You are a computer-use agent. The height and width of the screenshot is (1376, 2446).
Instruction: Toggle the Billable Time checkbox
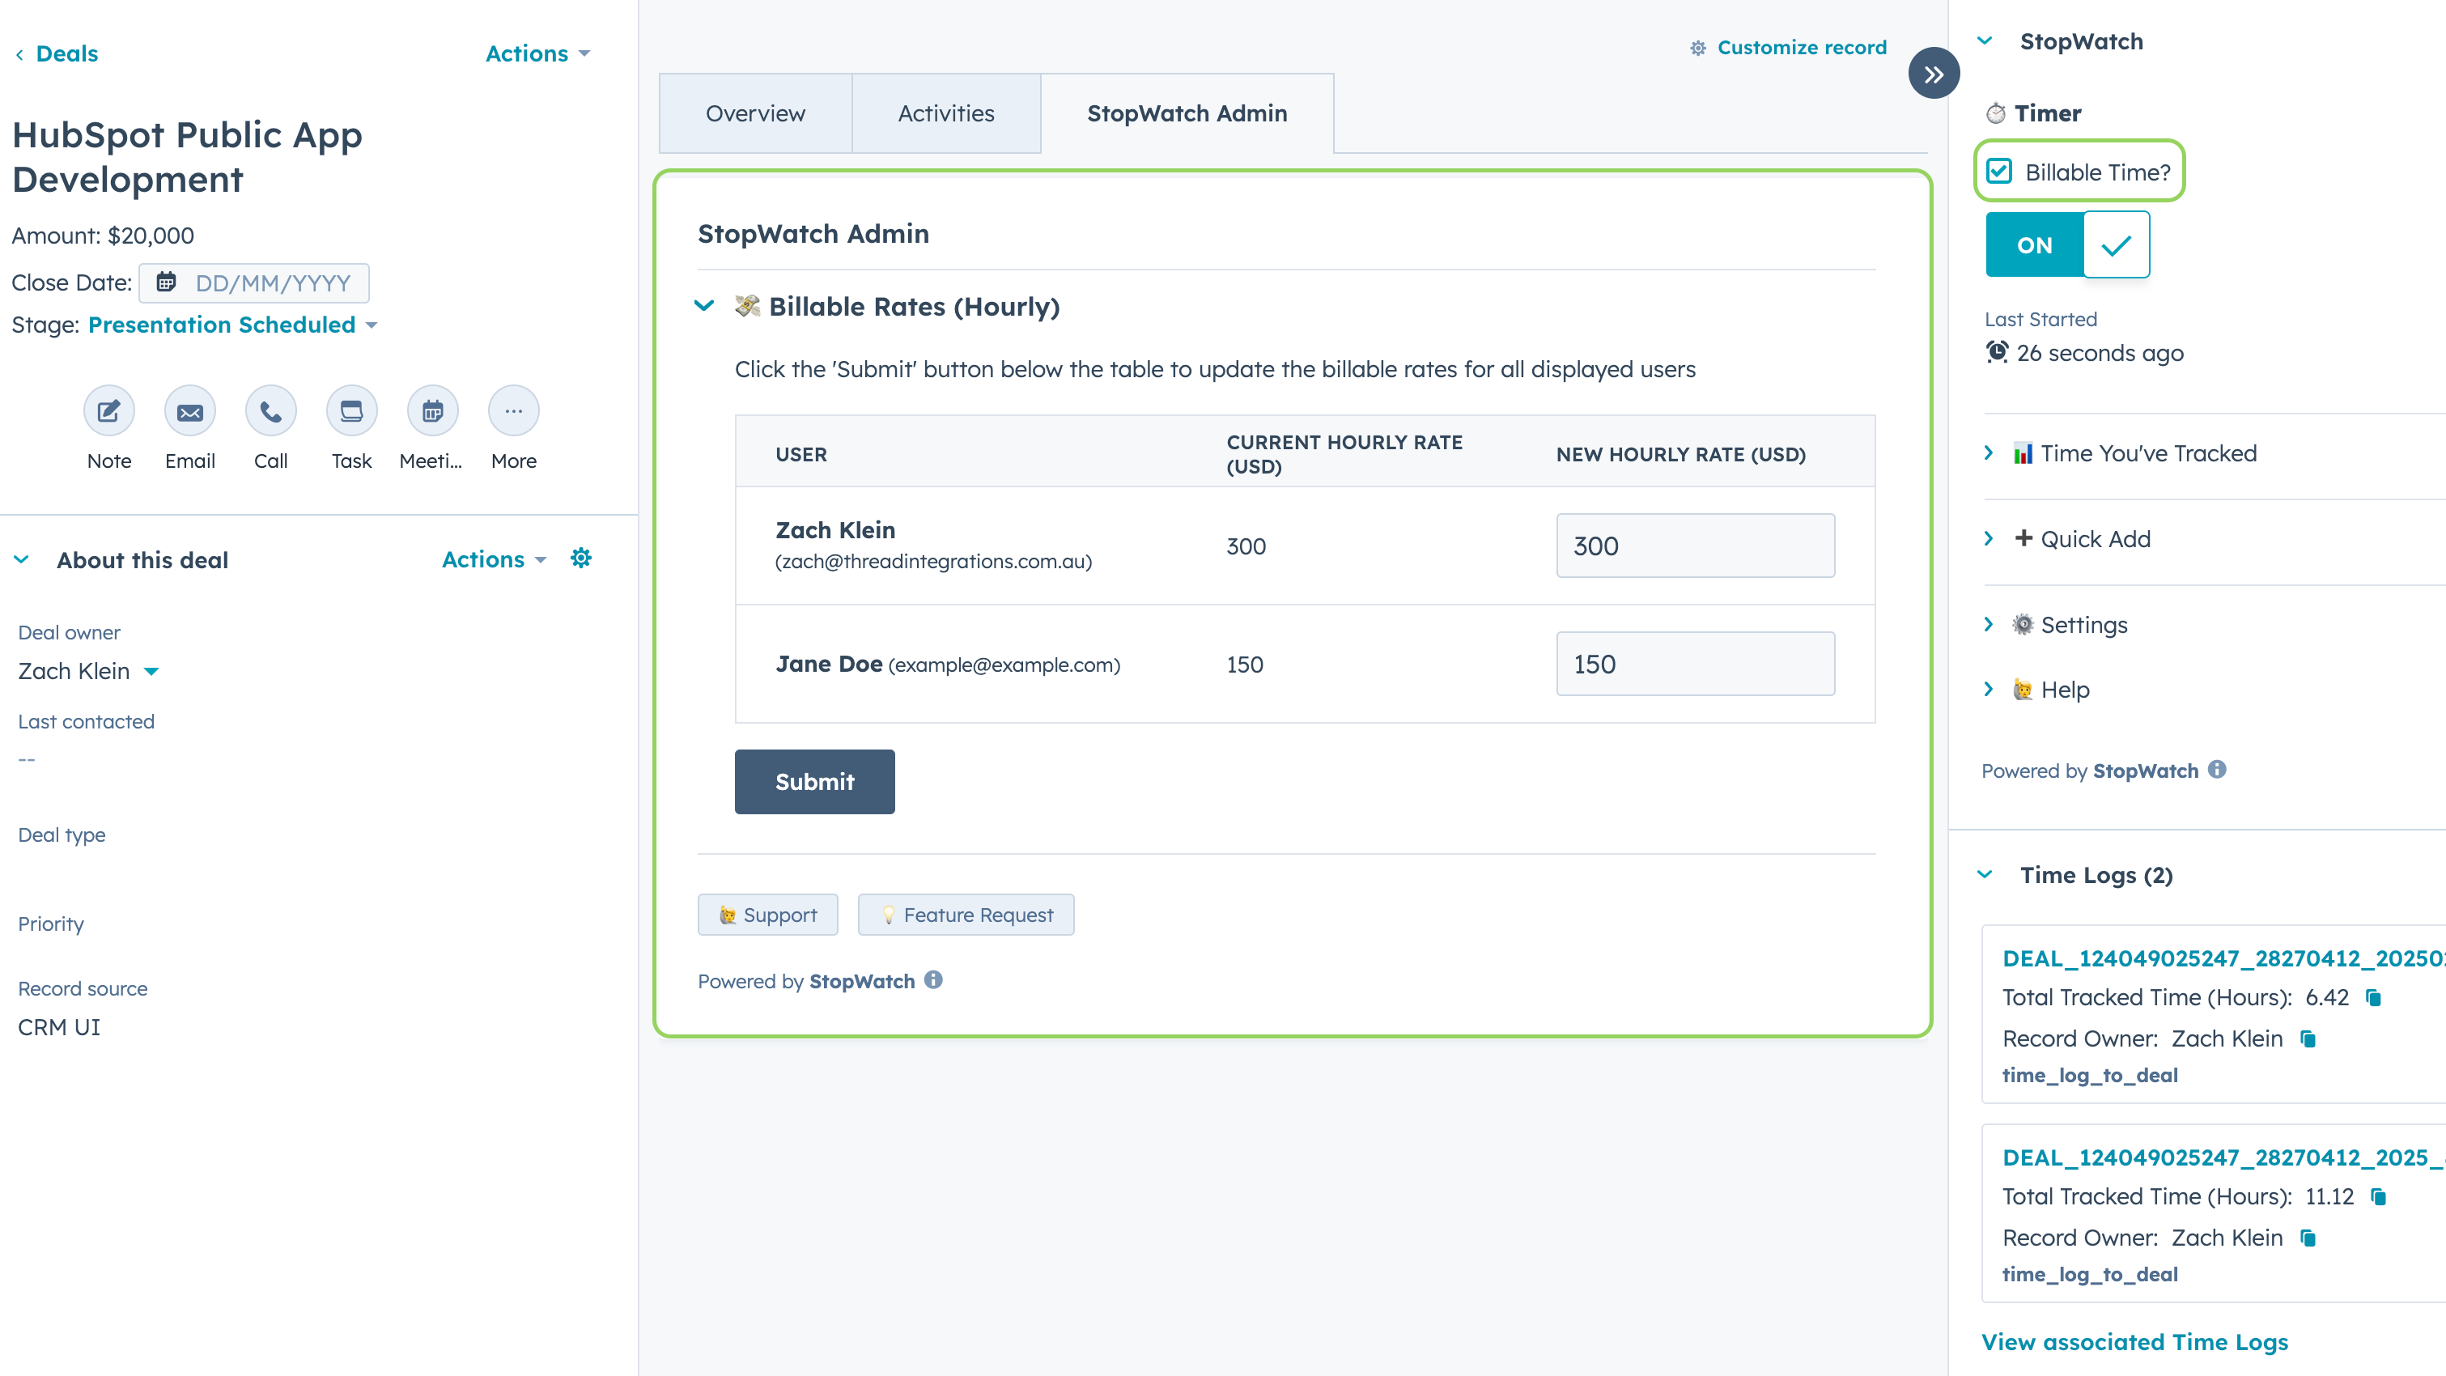coord(1998,172)
